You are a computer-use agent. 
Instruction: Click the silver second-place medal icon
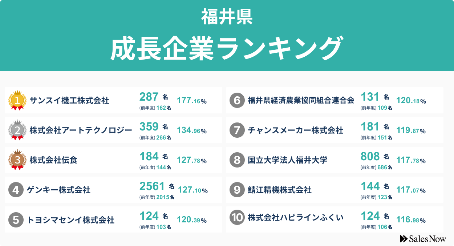pyautogui.click(x=17, y=130)
